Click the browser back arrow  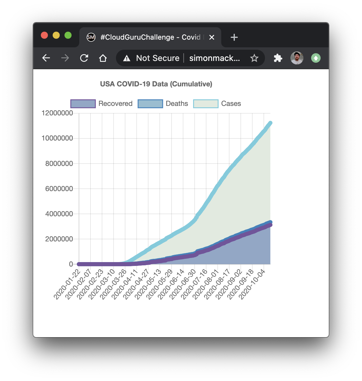(46, 58)
